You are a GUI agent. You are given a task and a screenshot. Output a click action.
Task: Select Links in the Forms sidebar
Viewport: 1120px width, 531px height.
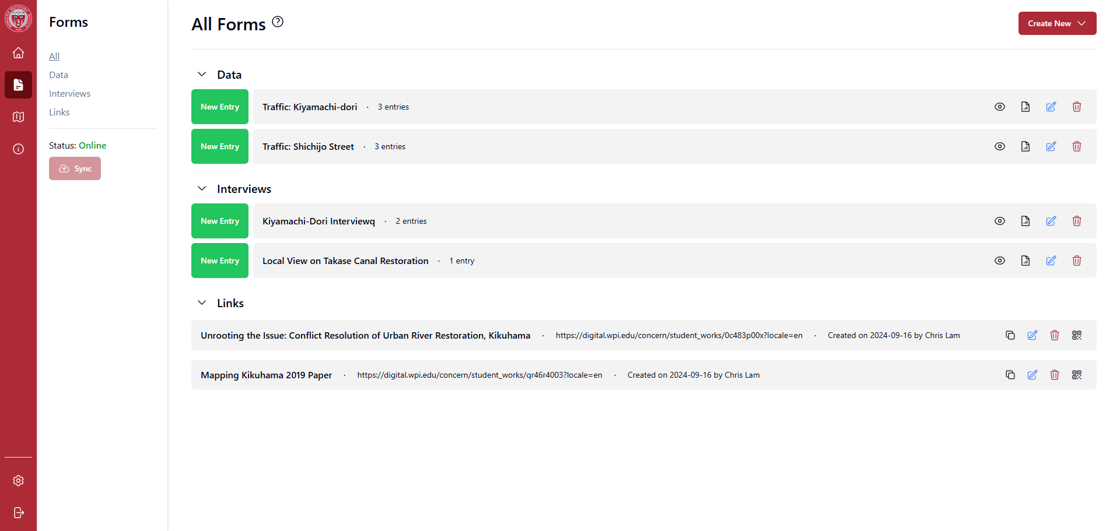[x=59, y=112]
